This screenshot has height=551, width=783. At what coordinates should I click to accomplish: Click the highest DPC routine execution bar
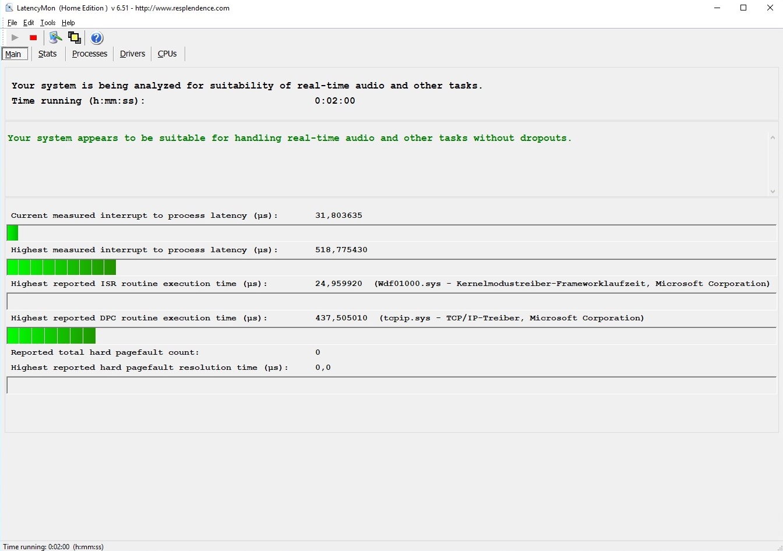point(391,335)
